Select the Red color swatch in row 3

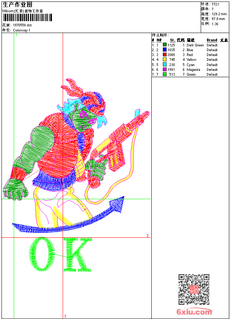165,55
